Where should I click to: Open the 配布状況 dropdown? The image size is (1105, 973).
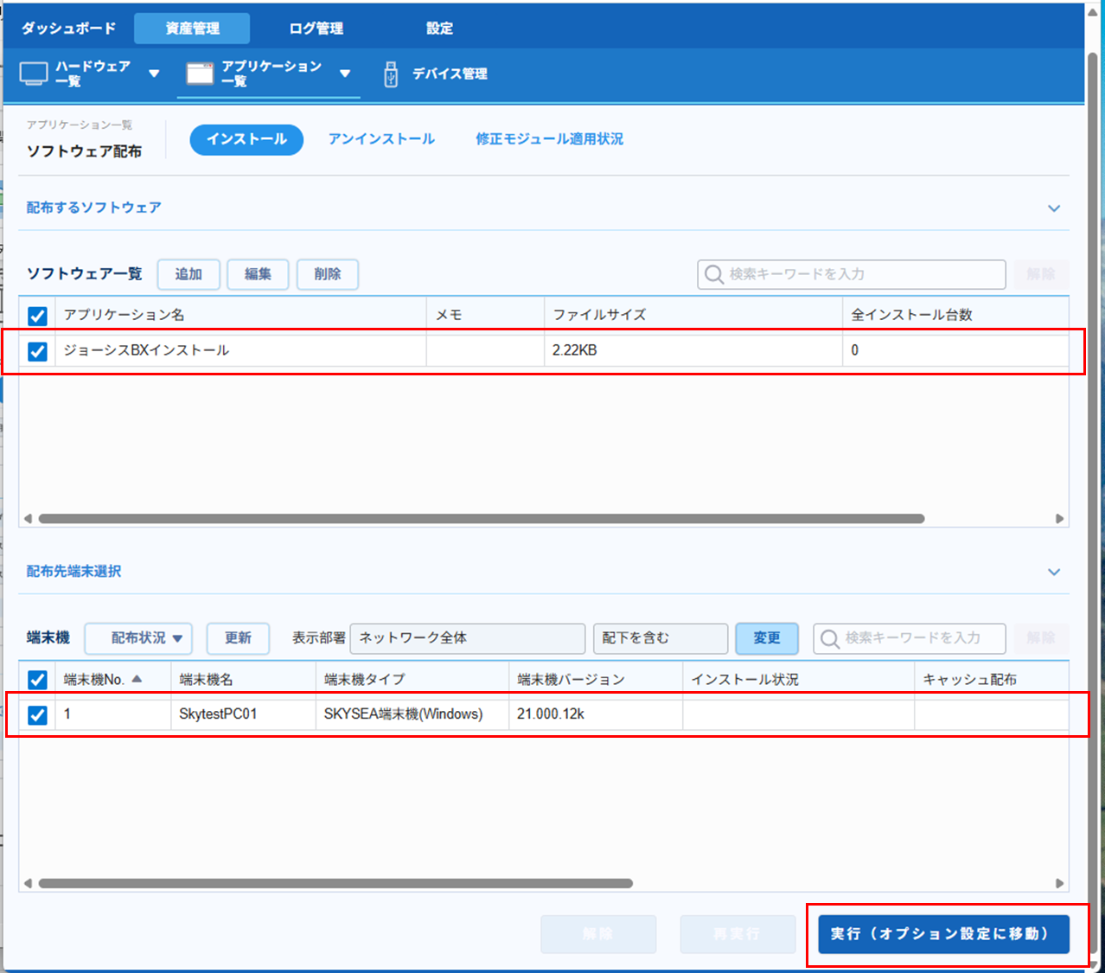pos(138,638)
